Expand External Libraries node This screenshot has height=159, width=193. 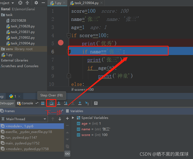click(15, 60)
